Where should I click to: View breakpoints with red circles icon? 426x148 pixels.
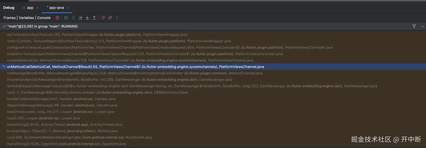103,18
